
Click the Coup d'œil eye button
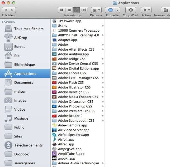click(x=131, y=10)
